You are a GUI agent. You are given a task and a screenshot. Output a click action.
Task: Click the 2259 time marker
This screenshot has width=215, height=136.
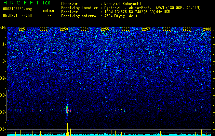(x=187, y=29)
